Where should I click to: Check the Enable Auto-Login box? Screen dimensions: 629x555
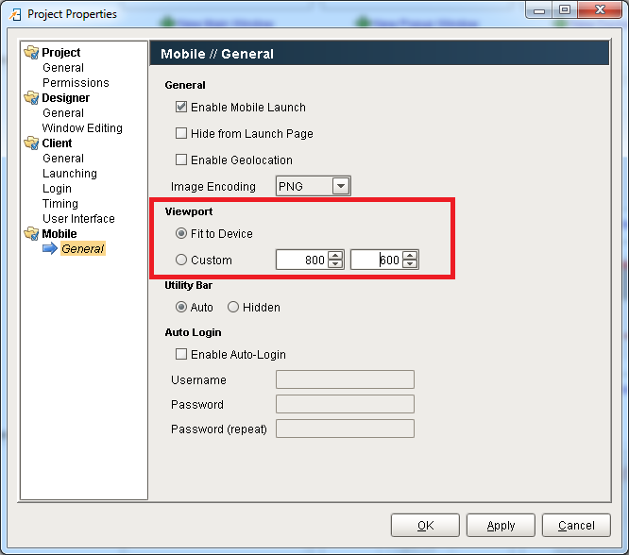point(181,355)
